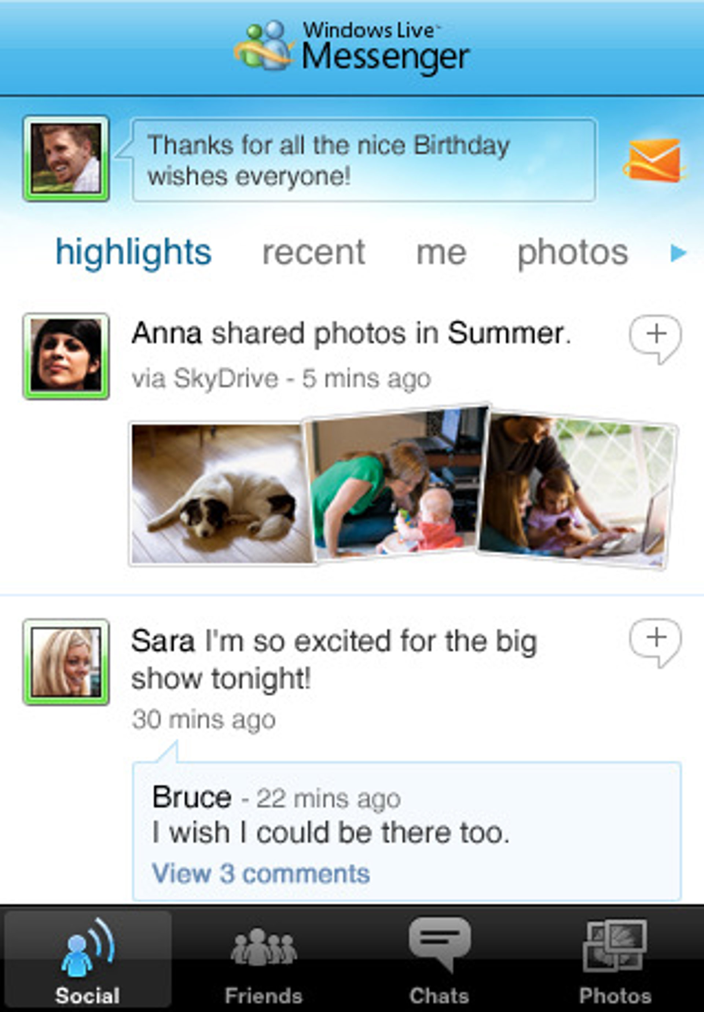This screenshot has height=1012, width=704.
Task: Tap your own profile picture
Action: point(66,158)
